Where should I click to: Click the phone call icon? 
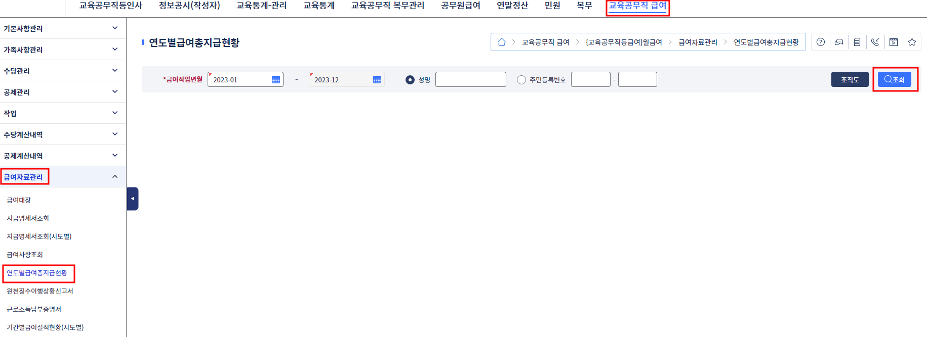point(875,42)
